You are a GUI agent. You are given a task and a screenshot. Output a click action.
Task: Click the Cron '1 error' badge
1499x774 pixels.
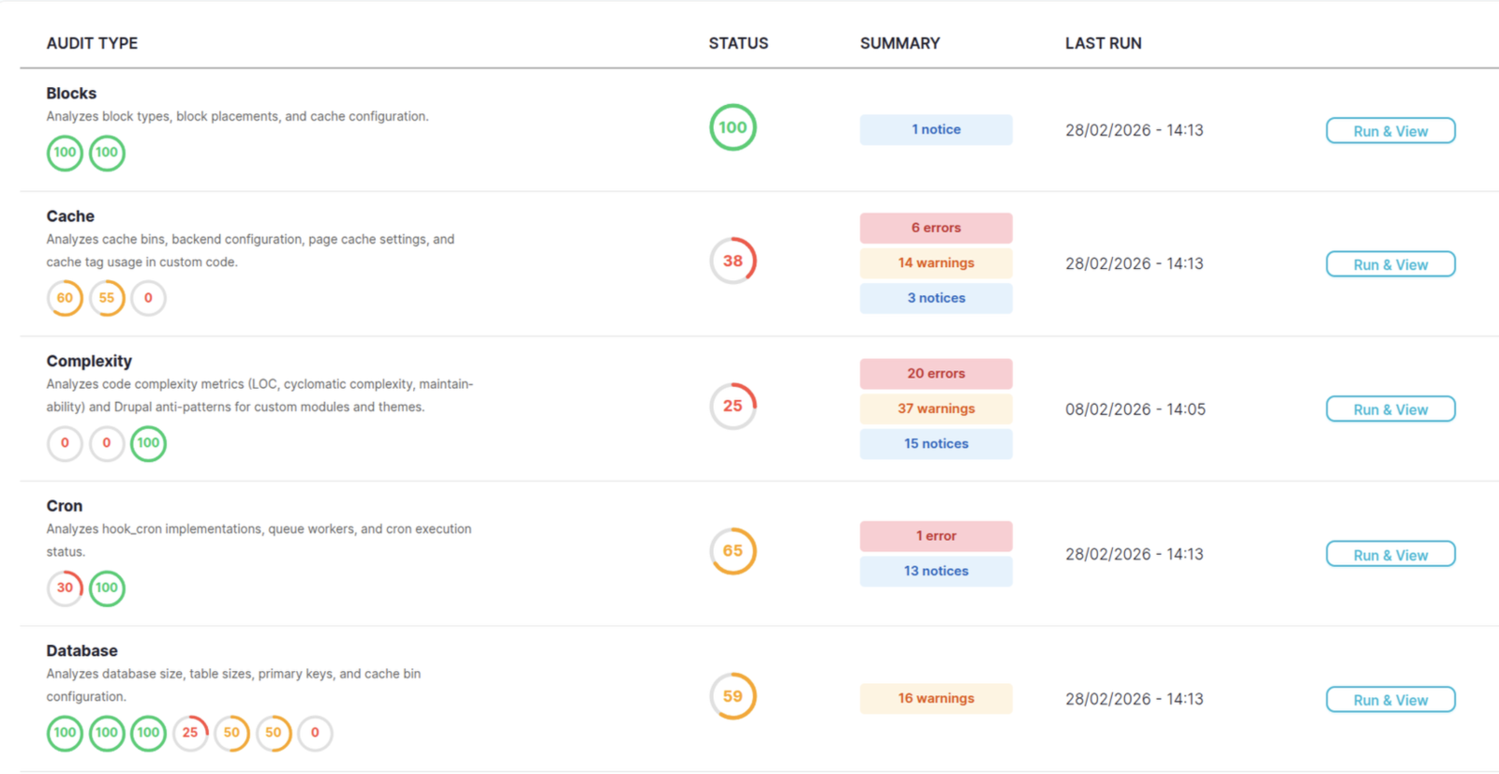pos(936,536)
